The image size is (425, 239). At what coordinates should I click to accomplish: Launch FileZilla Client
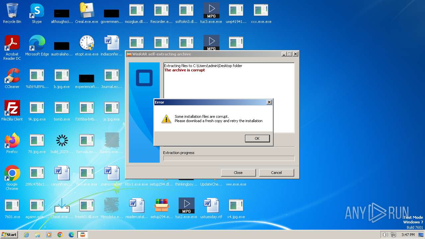tap(12, 111)
